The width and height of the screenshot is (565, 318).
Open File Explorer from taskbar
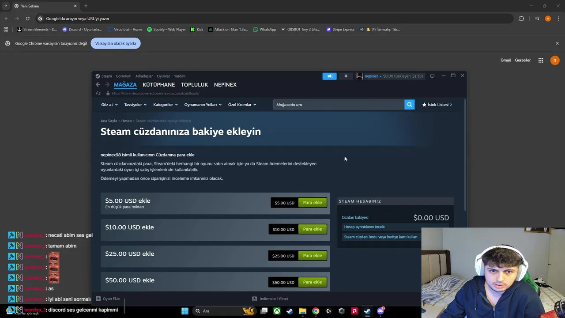click(x=303, y=311)
